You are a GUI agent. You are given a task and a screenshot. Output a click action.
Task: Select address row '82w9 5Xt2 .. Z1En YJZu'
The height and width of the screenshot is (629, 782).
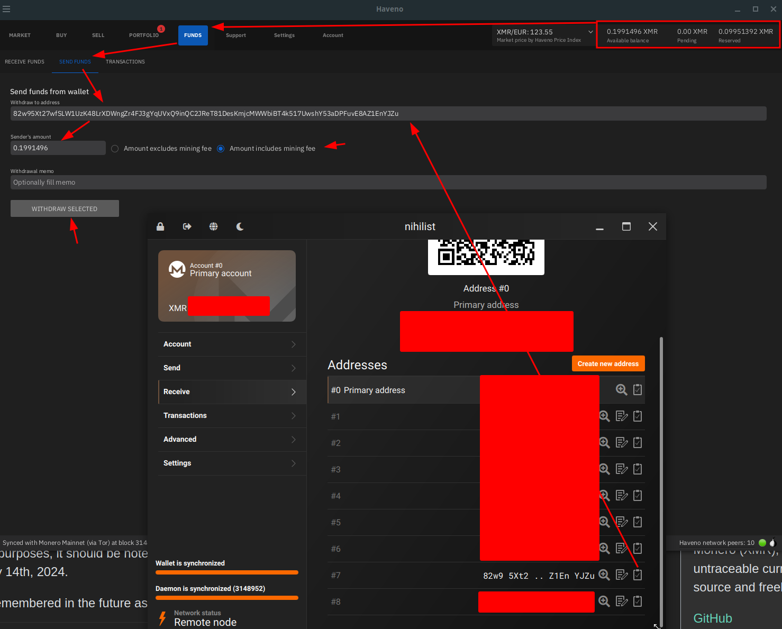[486, 575]
